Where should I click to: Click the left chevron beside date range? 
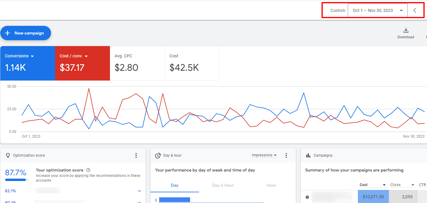pyautogui.click(x=414, y=10)
